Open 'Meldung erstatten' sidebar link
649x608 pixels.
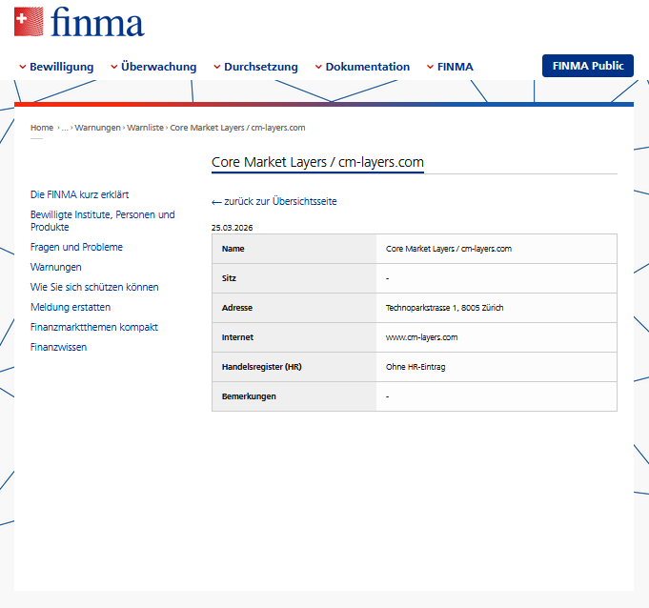click(x=71, y=307)
